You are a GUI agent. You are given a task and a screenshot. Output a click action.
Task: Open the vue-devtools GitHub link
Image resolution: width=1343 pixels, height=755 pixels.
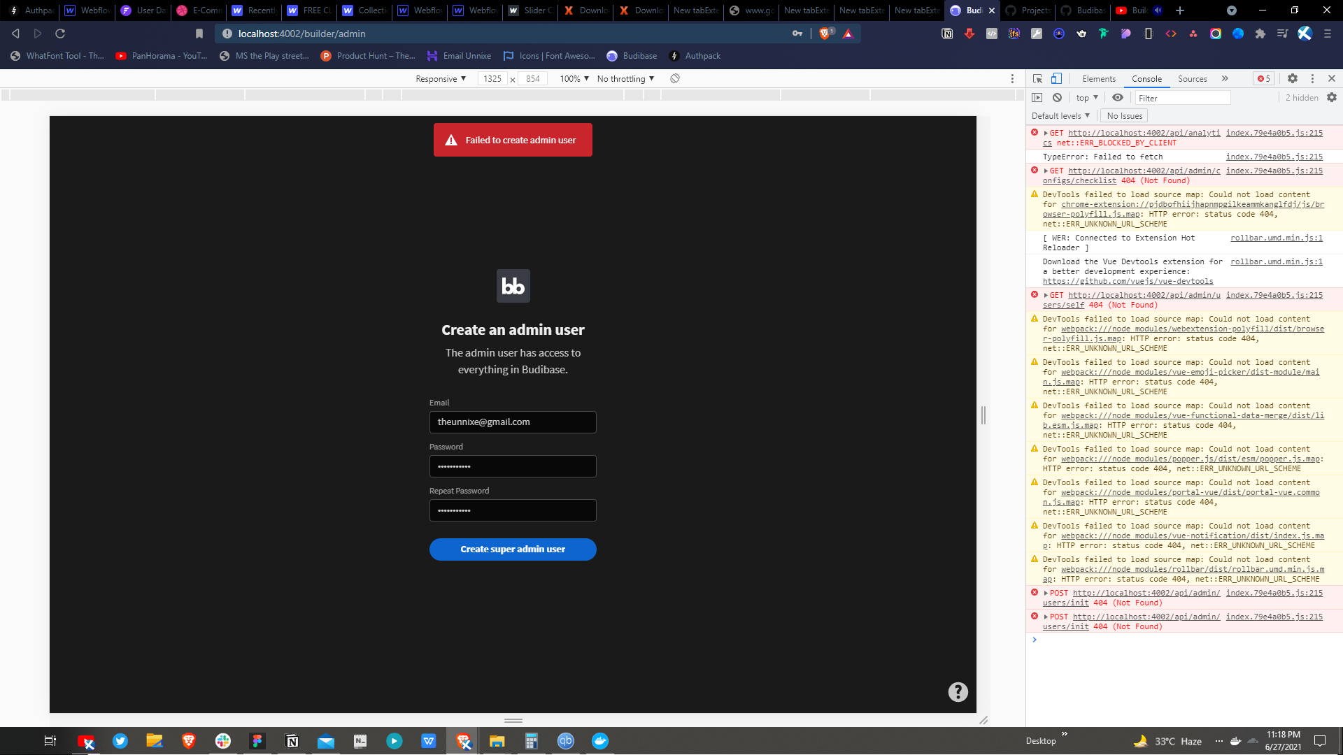point(1128,281)
